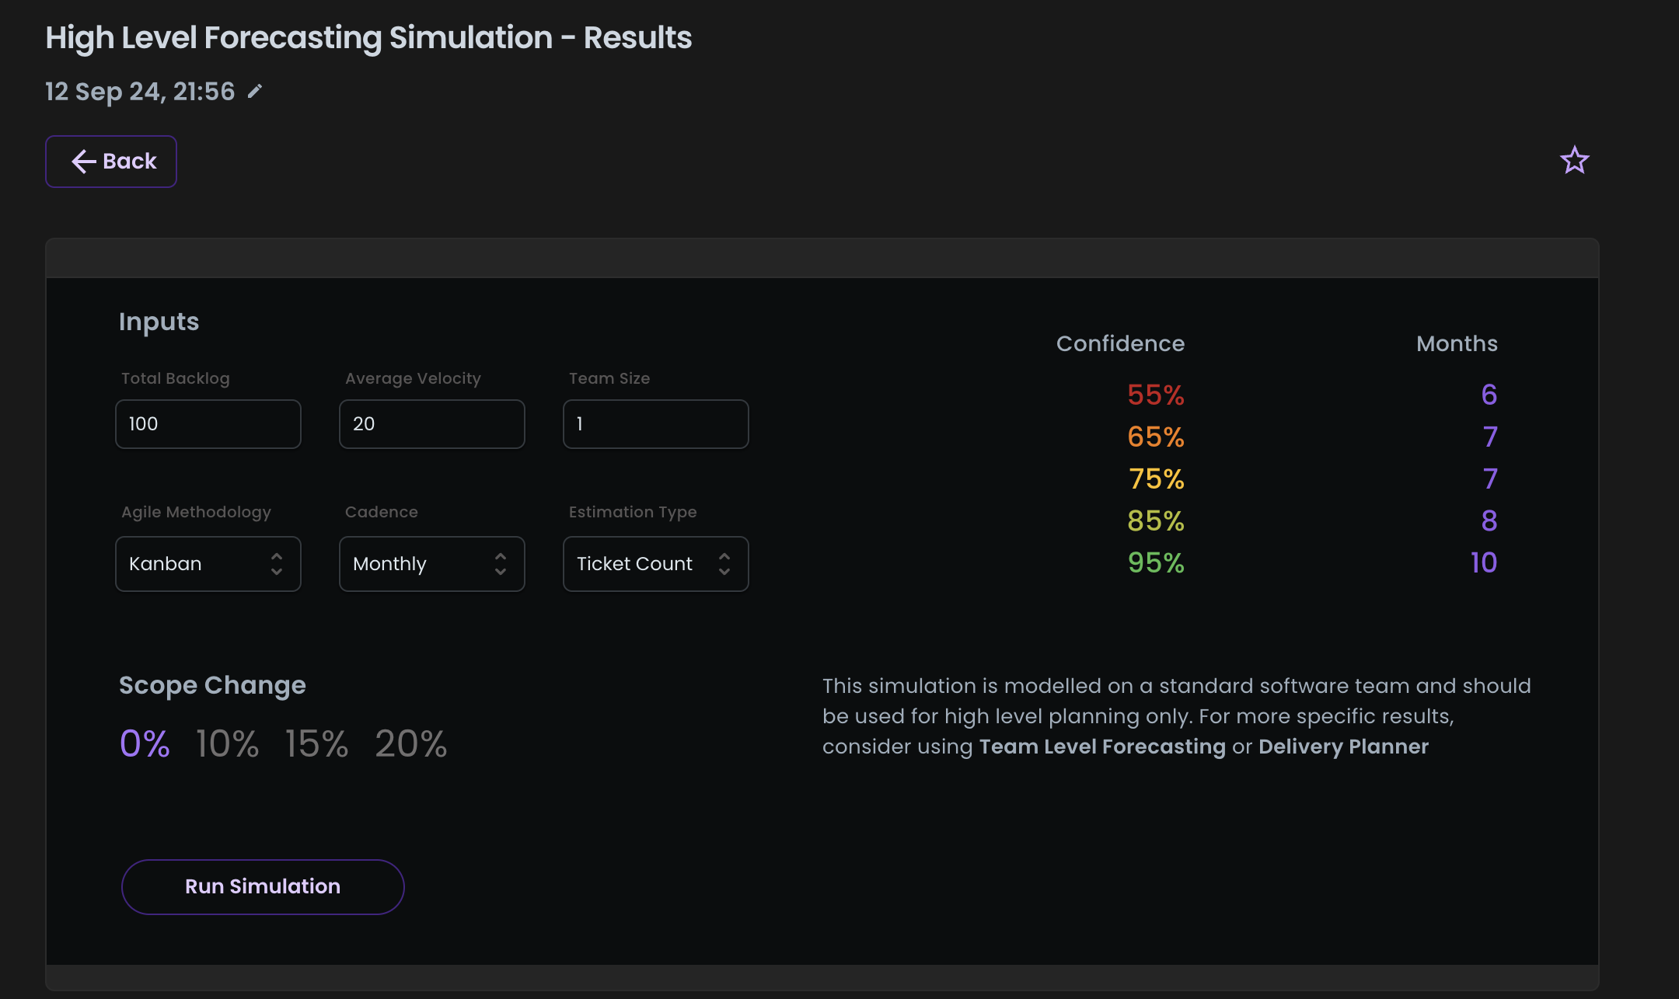The width and height of the screenshot is (1679, 999).
Task: Follow the Delivery Planner link
Action: pos(1343,747)
